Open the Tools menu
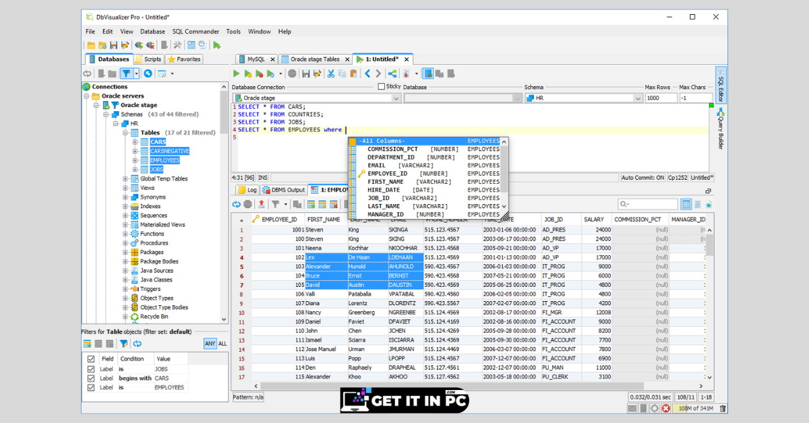Screen dimensions: 809x423 coord(233,32)
